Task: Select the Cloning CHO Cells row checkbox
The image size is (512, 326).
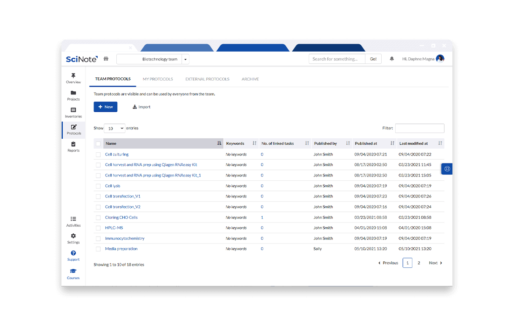Action: (x=98, y=217)
